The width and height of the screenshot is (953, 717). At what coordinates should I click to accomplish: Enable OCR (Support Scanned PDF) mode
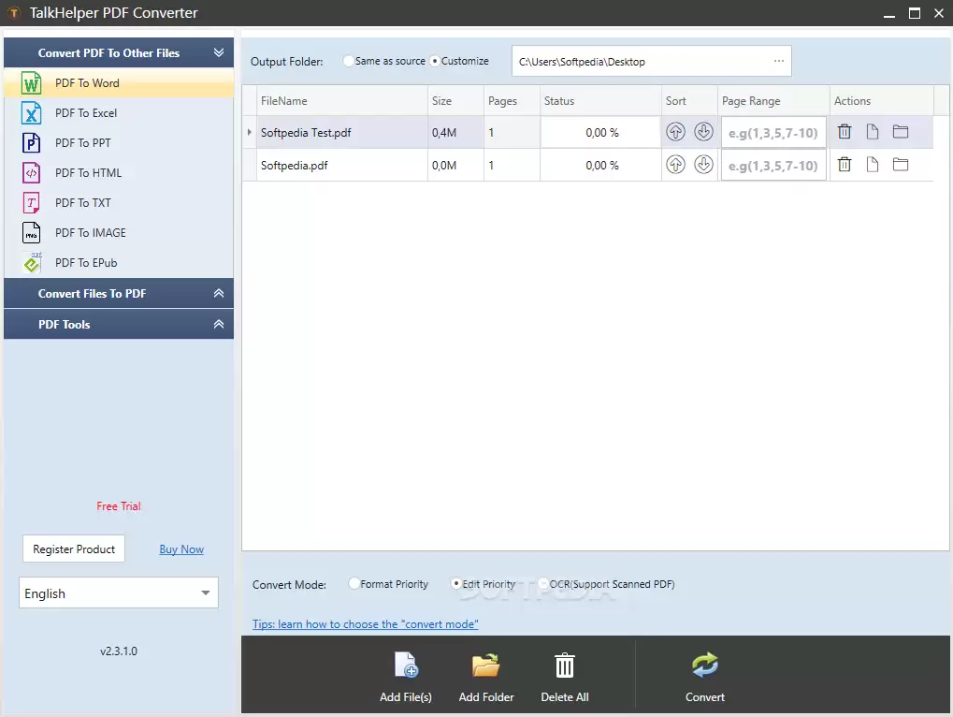(x=543, y=583)
